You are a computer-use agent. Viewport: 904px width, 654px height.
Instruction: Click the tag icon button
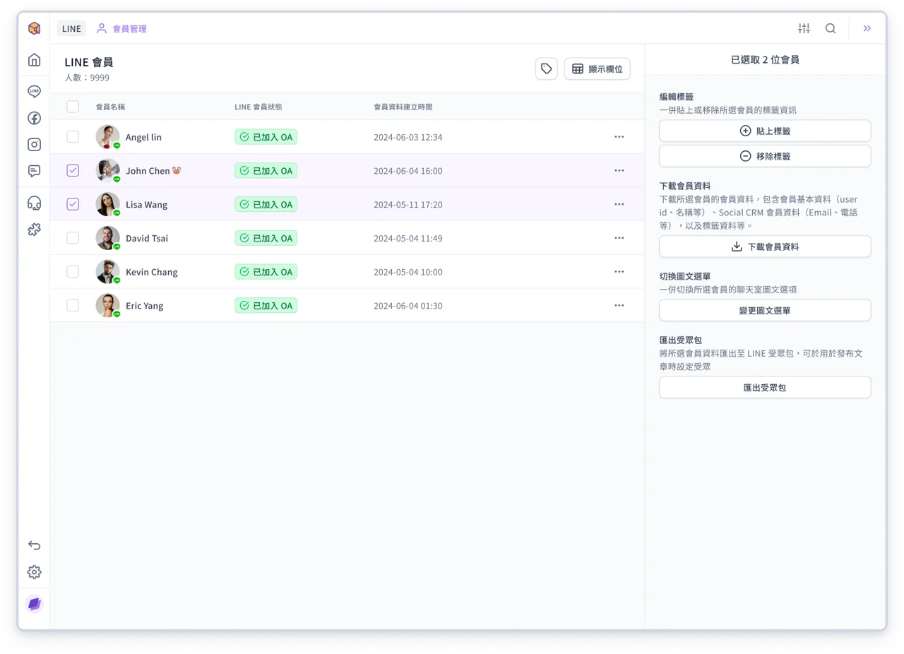(x=547, y=69)
